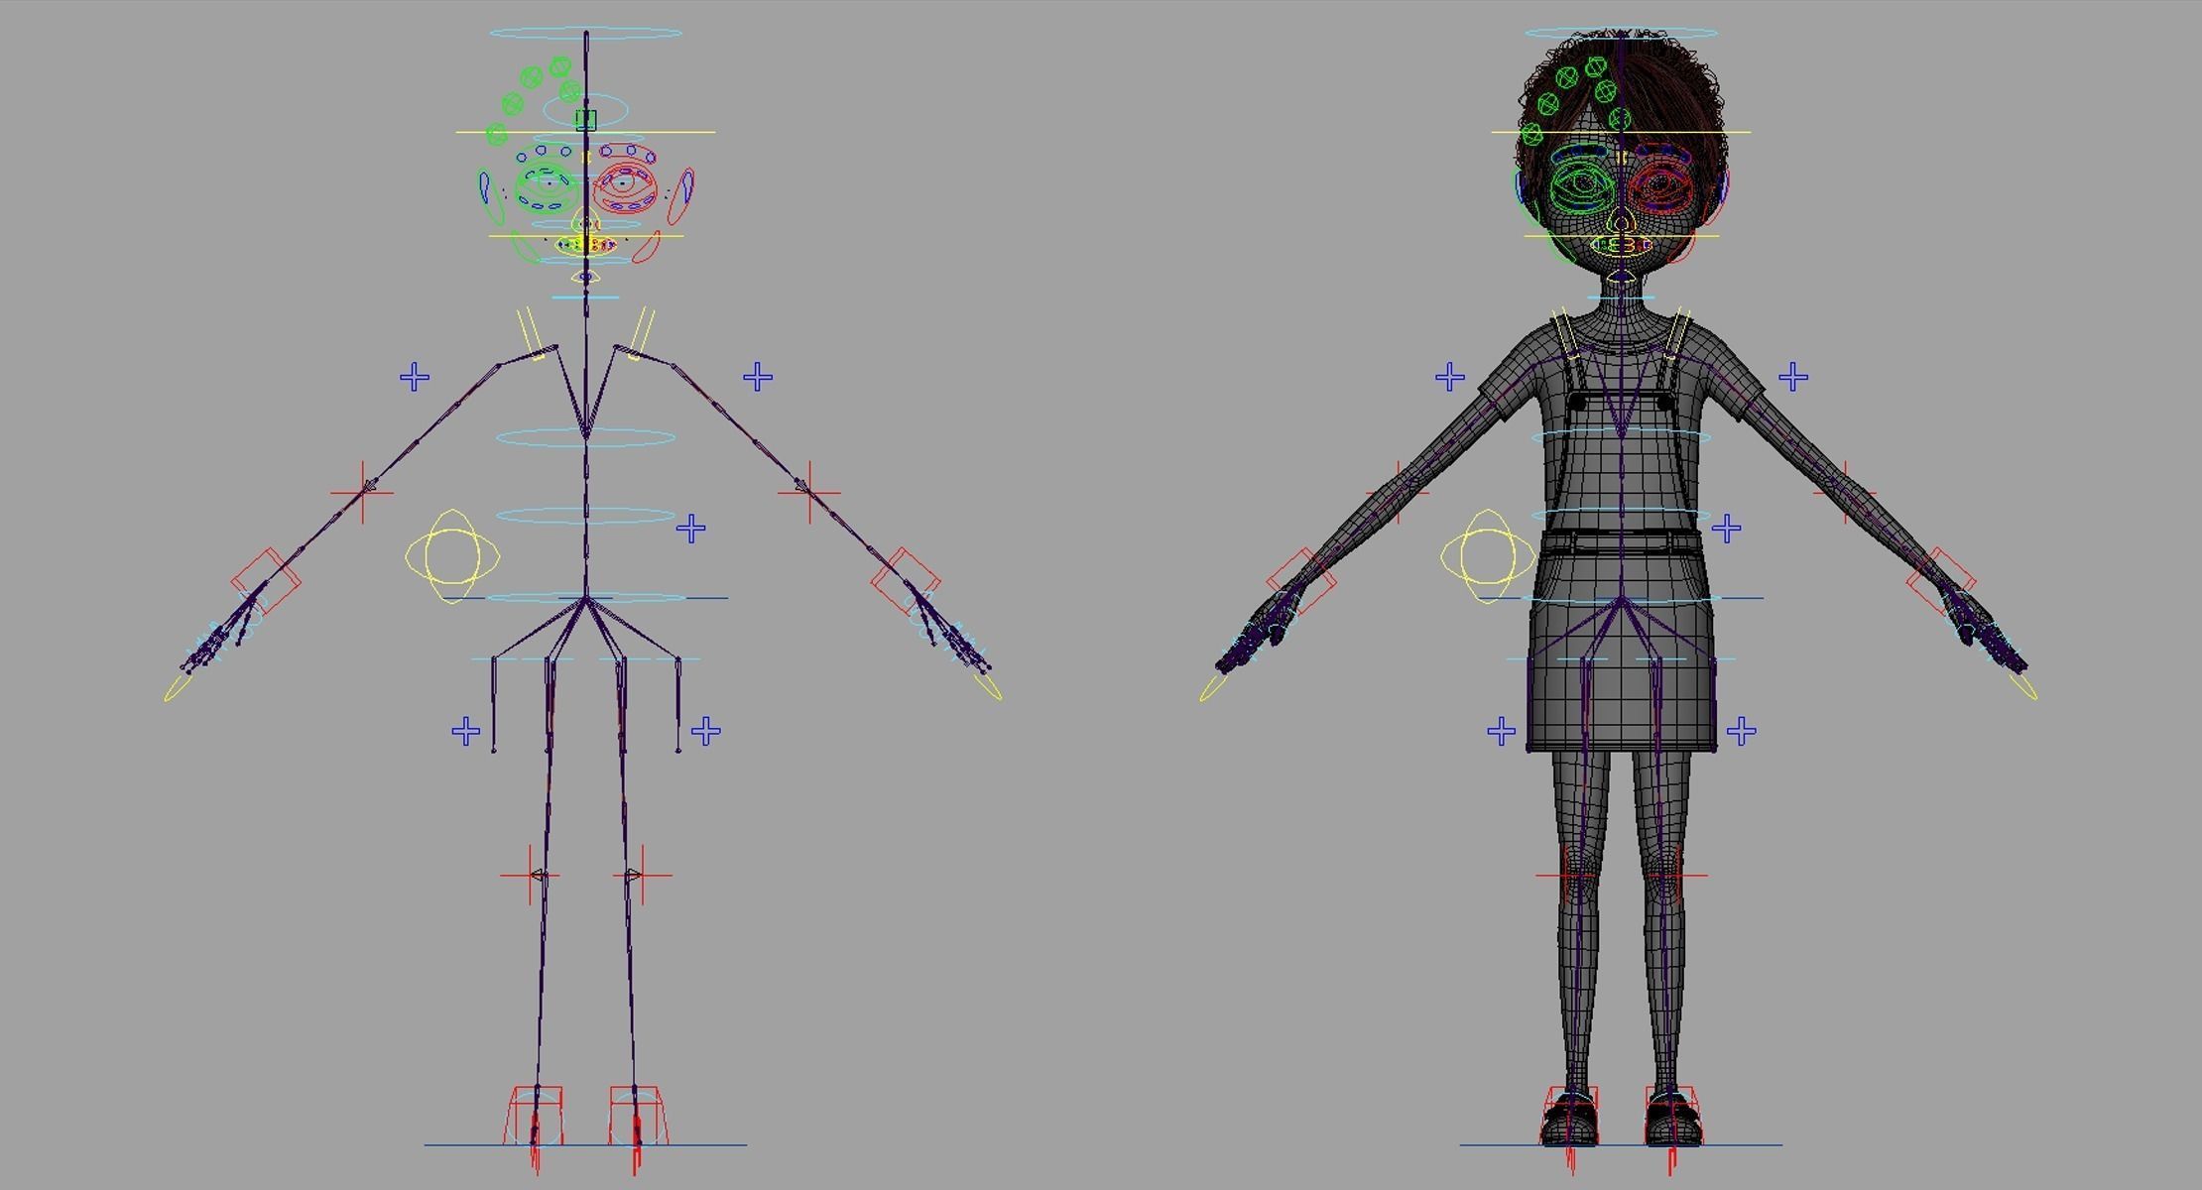
Task: Pick yellow fingertip control on meshed character's screen-left hand
Action: 1213,688
